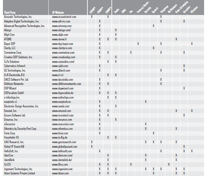Viewport: 207px width, 176px height.
Task: Select Enounce, Inc.
Action: (11, 120)
